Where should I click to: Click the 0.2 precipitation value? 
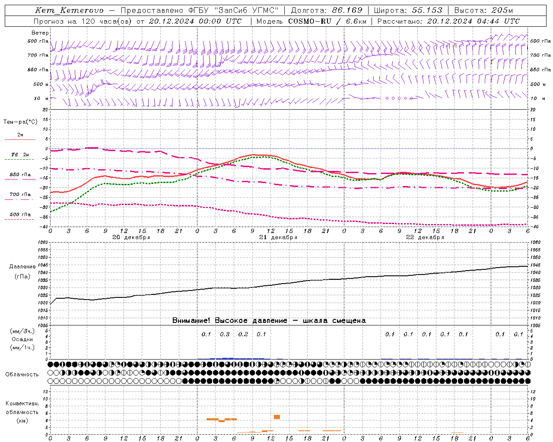pyautogui.click(x=243, y=334)
